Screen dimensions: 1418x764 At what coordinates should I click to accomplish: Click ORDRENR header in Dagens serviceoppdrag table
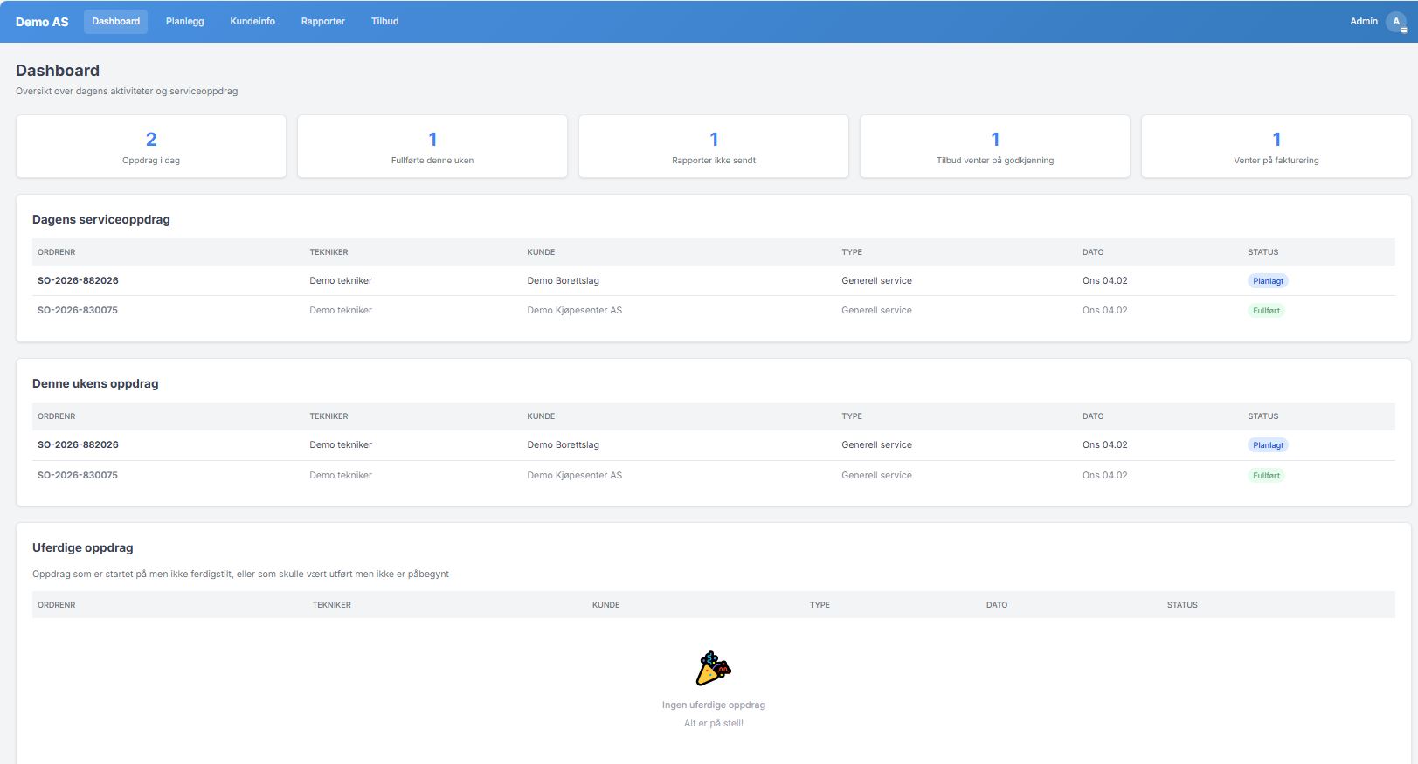pyautogui.click(x=56, y=252)
